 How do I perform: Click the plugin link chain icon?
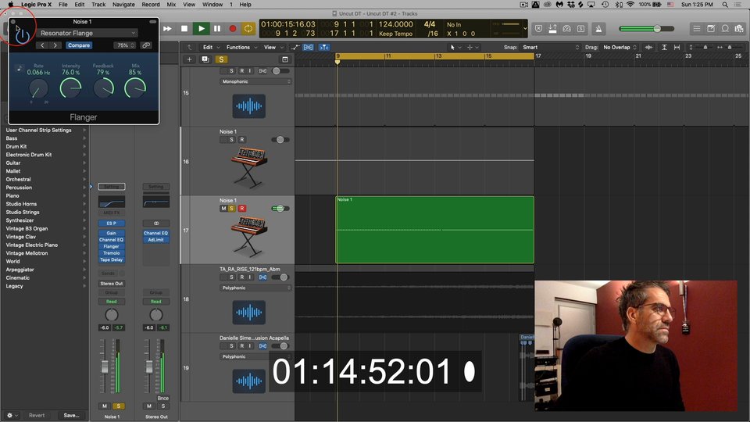tap(146, 45)
